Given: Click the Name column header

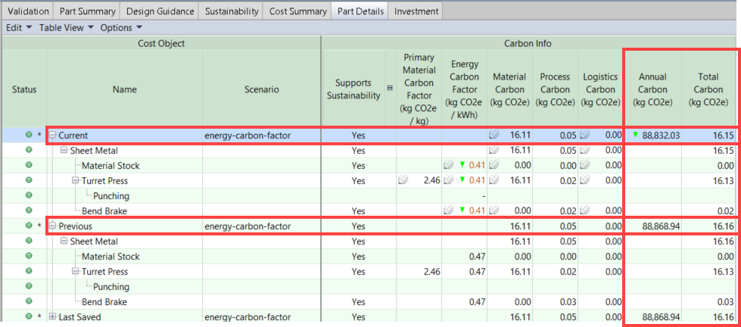Looking at the screenshot, I should point(125,89).
